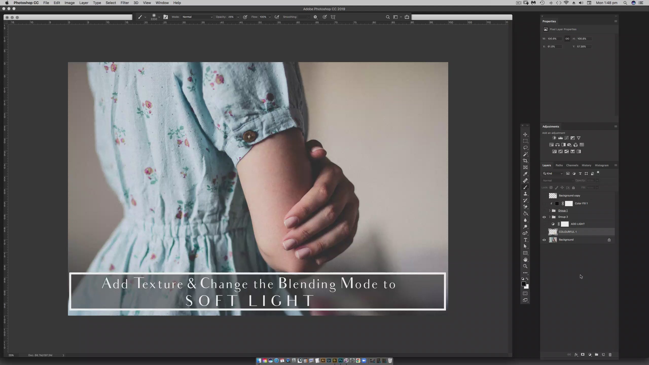The image size is (649, 365).
Task: Open the brush Mode dropdown
Action: point(197,17)
